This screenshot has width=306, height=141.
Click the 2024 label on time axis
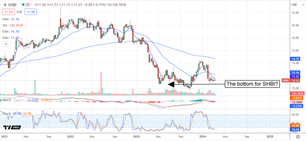tap(203, 136)
